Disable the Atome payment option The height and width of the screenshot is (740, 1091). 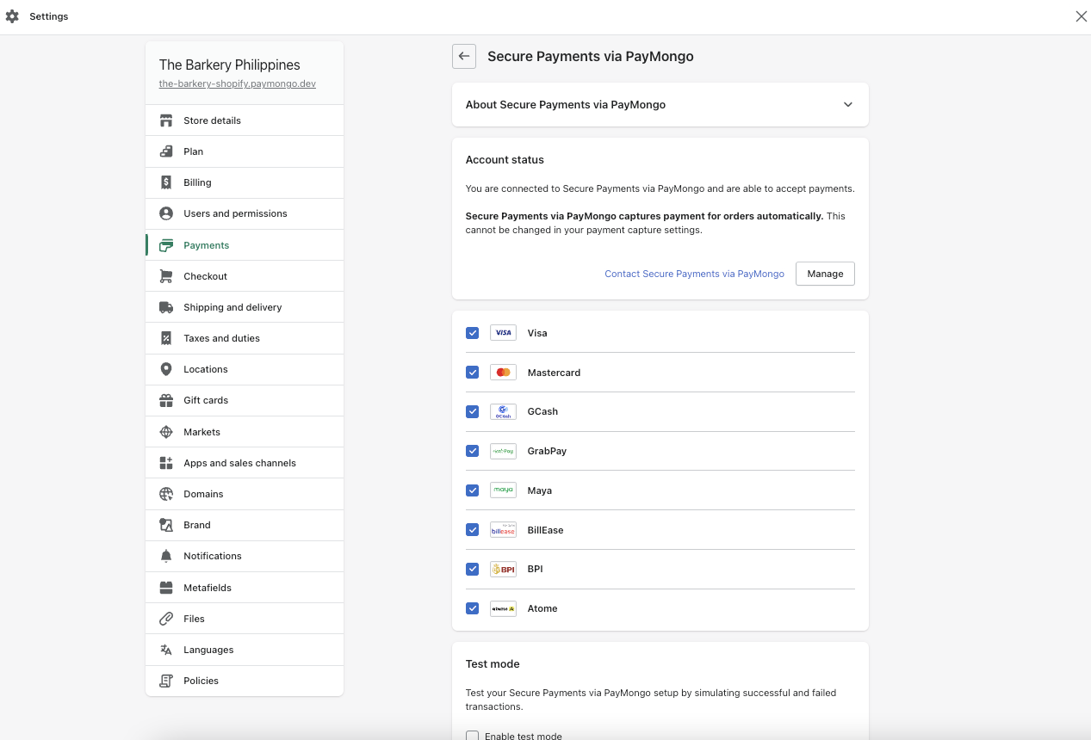[x=472, y=608]
